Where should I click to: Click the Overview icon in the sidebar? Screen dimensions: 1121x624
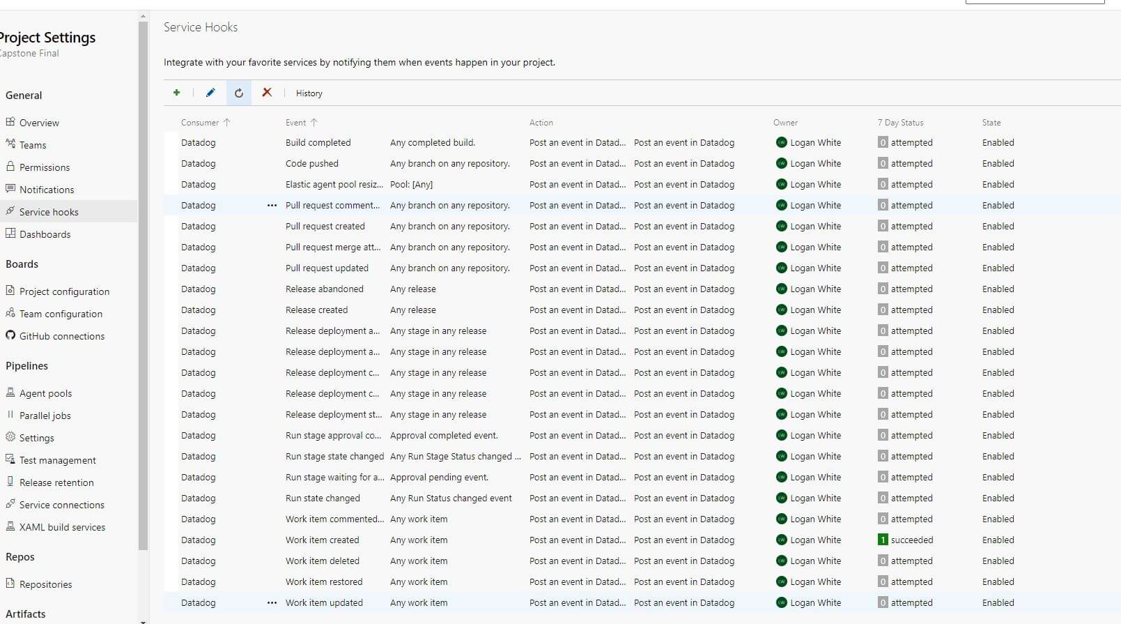tap(10, 122)
